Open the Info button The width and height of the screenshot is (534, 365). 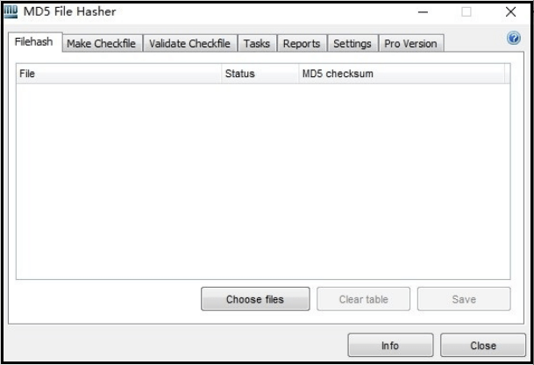[x=390, y=345]
